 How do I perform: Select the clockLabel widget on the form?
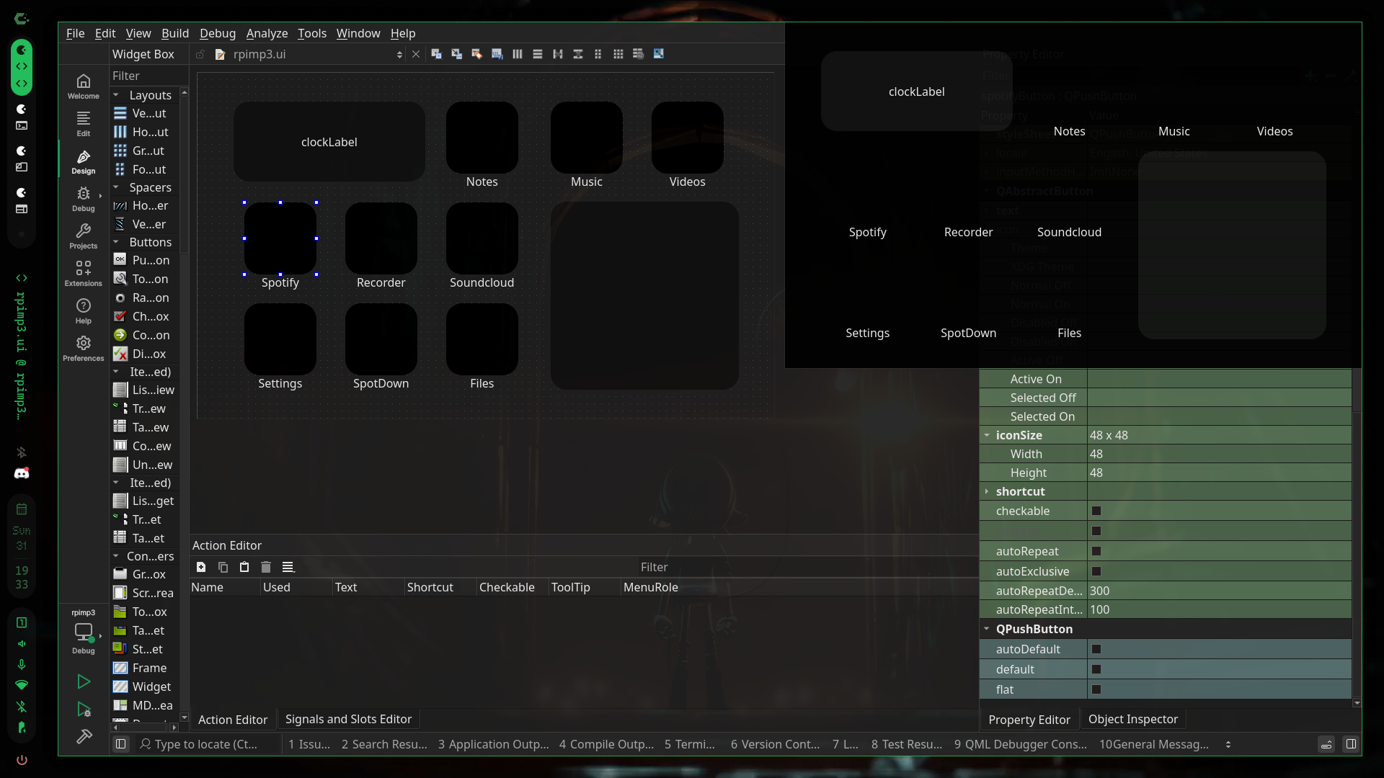329,142
